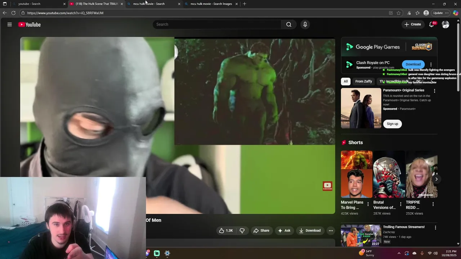Open the YouTube hamburger guide menu
Viewport: 461px width, 259px height.
10,24
